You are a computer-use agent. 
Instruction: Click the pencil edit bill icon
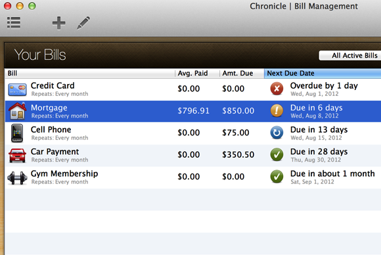[x=83, y=23]
